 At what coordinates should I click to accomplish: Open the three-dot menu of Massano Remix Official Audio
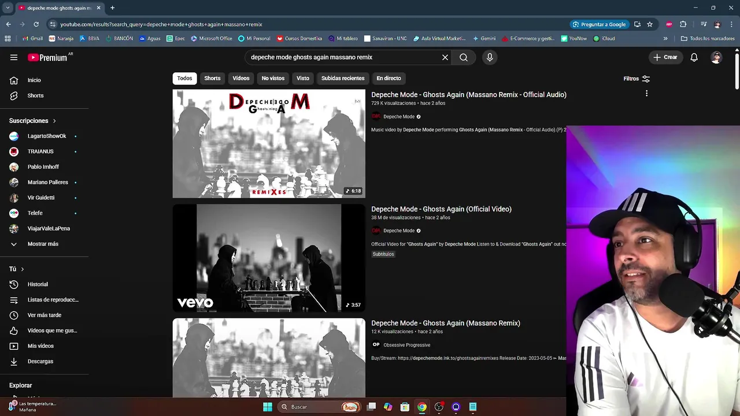pyautogui.click(x=646, y=94)
